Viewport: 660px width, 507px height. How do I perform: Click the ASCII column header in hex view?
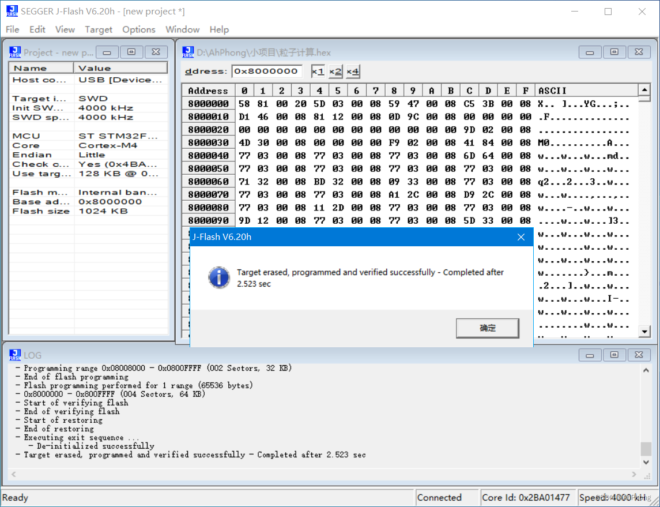tap(586, 91)
